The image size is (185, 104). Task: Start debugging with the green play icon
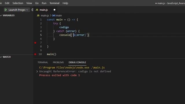coord(6,10)
